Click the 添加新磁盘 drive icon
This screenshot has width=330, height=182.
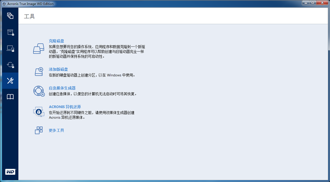click(38, 72)
